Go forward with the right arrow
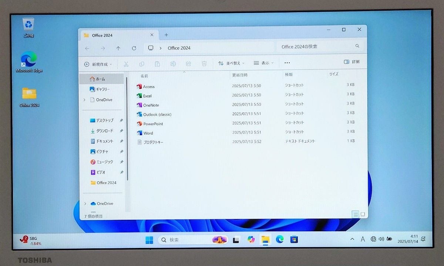Viewport: 444px width, 266px height. point(103,48)
